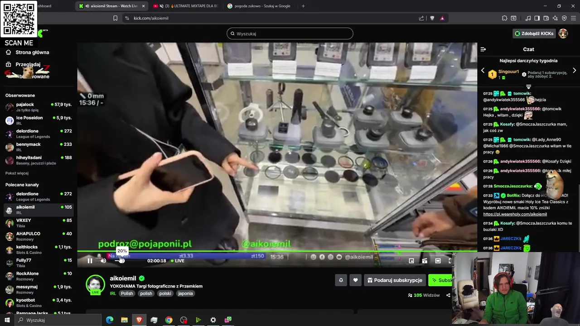Go to previous top gifter with left arrow
The width and height of the screenshot is (580, 326).
(x=483, y=71)
